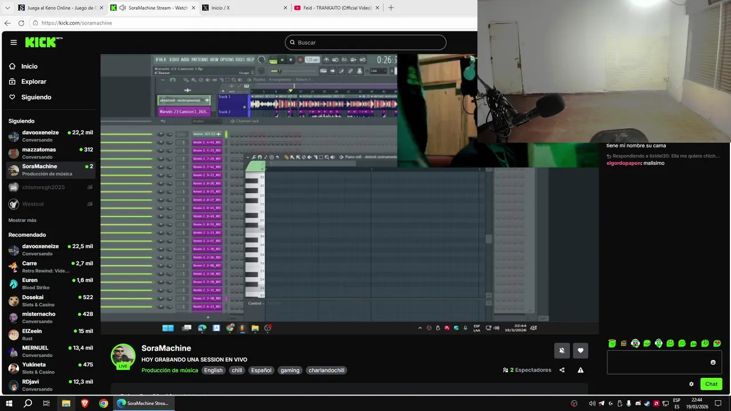Open the Kick hamburger sidebar menu
Screen dimensions: 731x411
14,42
